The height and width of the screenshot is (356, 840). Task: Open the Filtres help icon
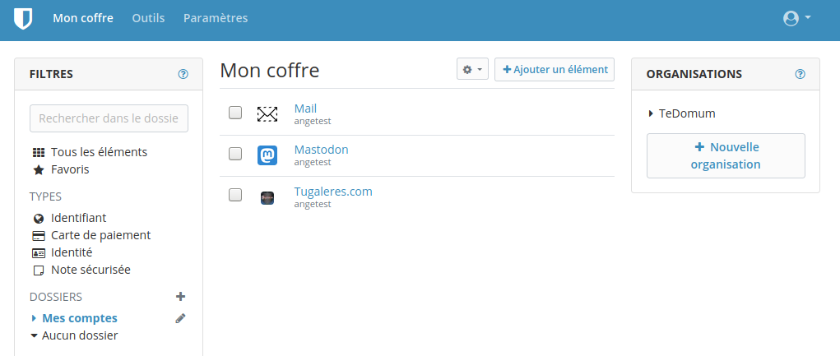click(x=183, y=74)
